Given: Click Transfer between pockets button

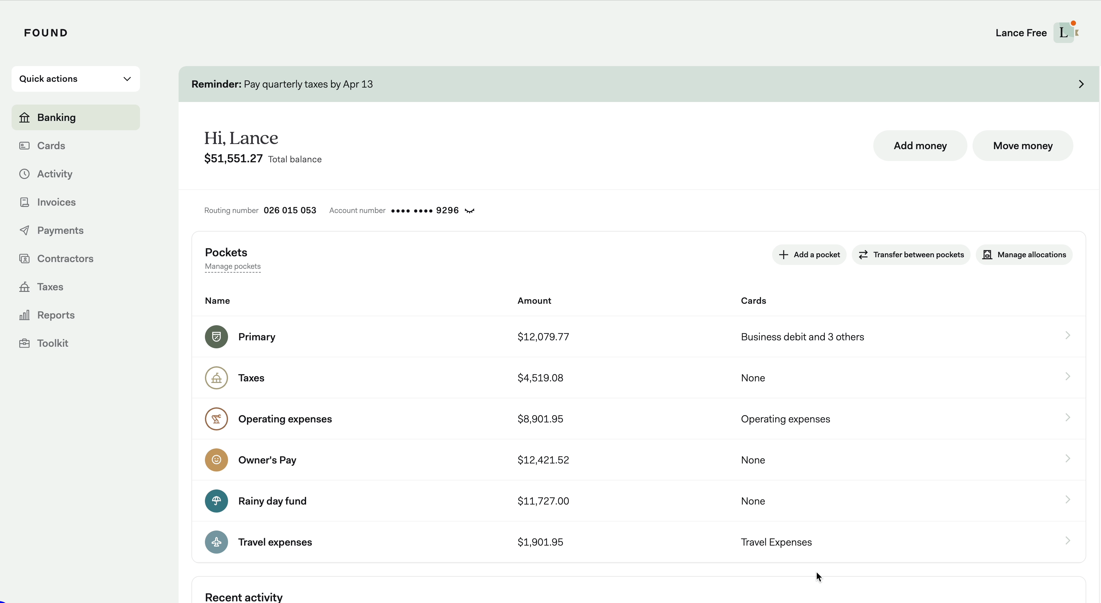Looking at the screenshot, I should click(911, 255).
